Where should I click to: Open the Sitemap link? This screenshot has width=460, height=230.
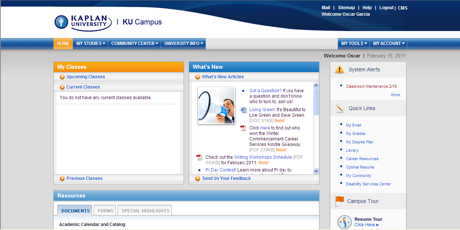(346, 8)
